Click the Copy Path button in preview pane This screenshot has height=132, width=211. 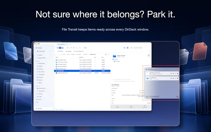click(x=145, y=107)
